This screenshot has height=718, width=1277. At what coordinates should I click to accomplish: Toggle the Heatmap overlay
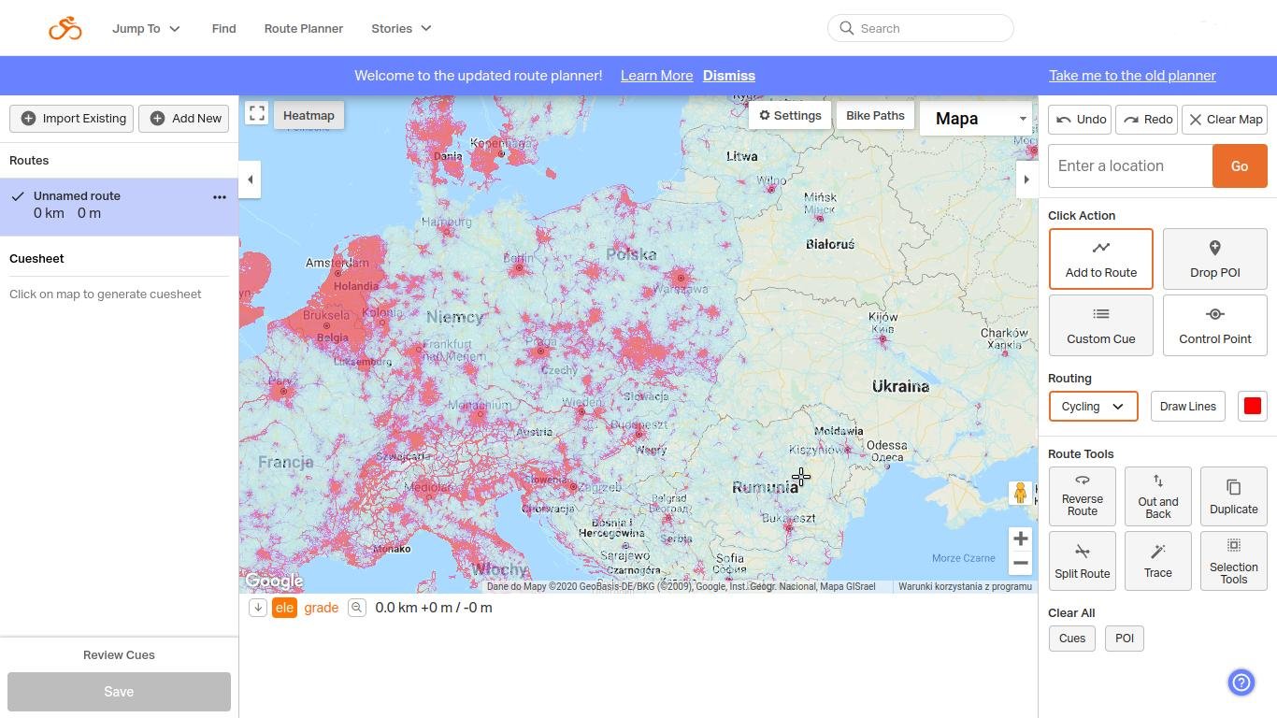click(x=308, y=116)
